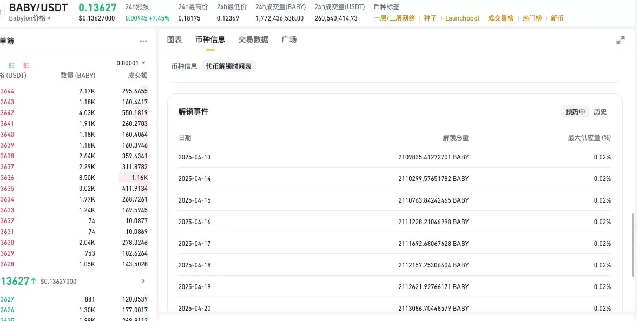Select the 币种信息 tab
The height and width of the screenshot is (321, 639).
point(210,39)
